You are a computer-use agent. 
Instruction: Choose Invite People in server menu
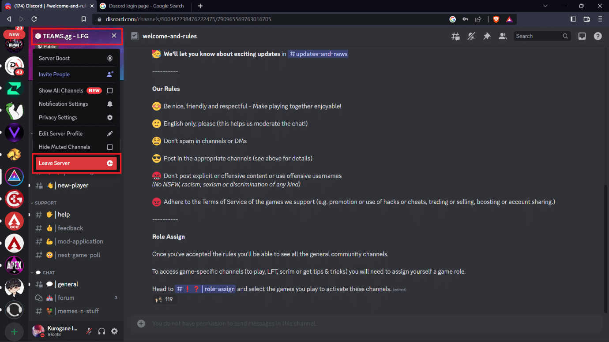point(76,74)
